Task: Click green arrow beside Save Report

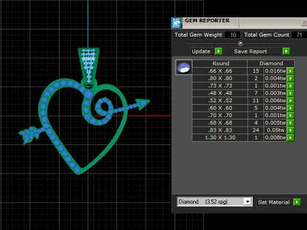Action: click(x=286, y=51)
